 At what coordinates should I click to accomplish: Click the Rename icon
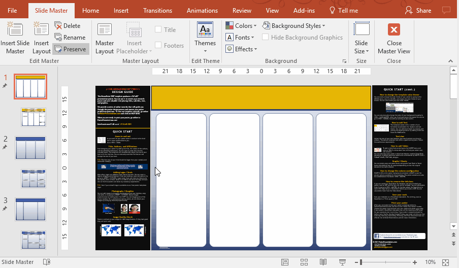click(x=58, y=38)
